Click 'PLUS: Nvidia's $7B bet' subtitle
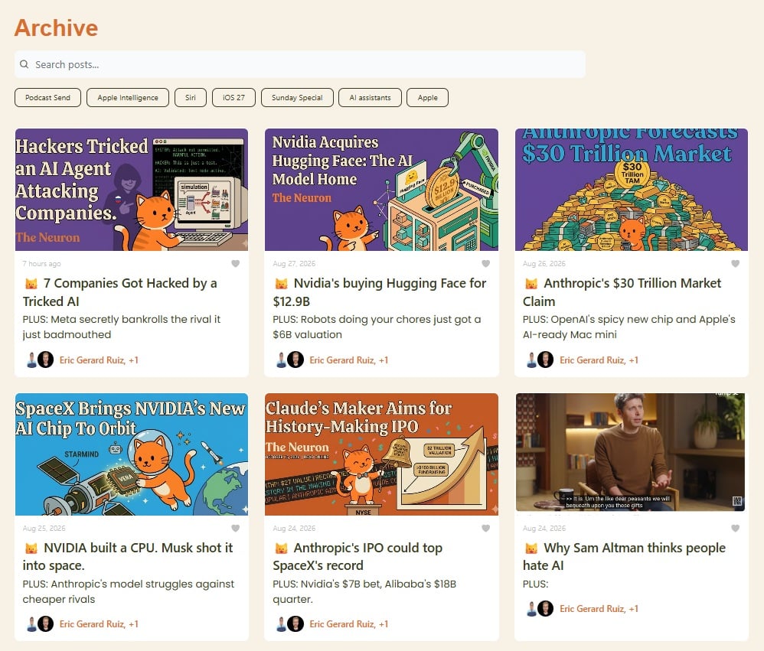 coord(364,591)
